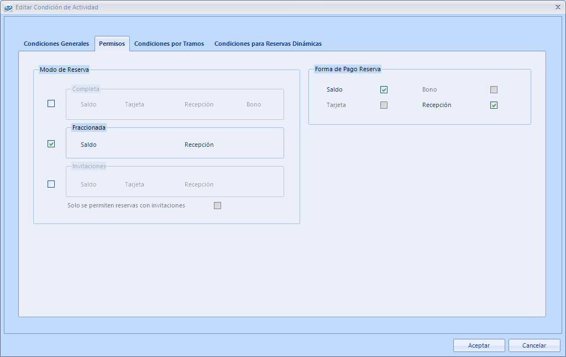
Task: Click the Saldo label inside Fraccionada group
Action: tap(88, 145)
